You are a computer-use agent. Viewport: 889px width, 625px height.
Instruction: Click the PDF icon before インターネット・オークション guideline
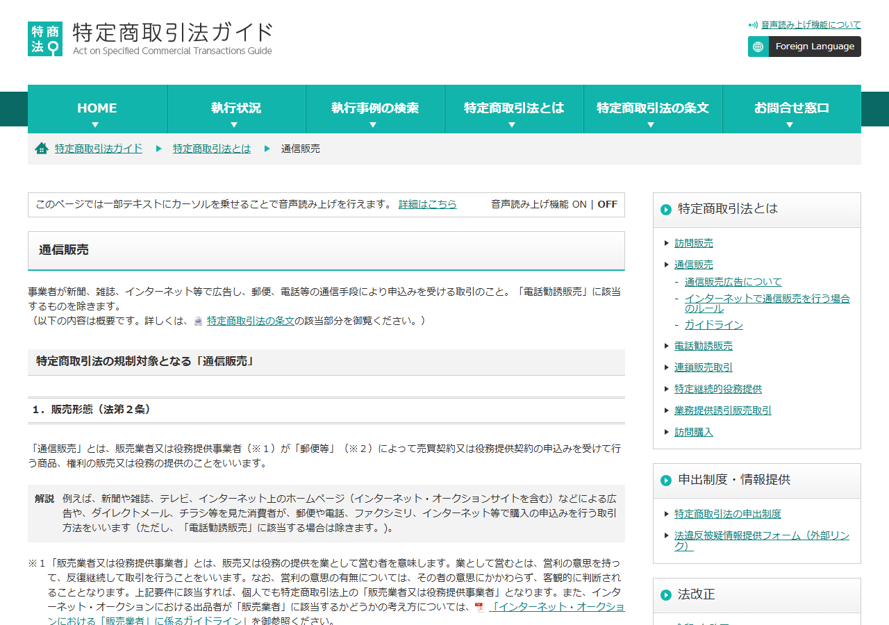[479, 607]
